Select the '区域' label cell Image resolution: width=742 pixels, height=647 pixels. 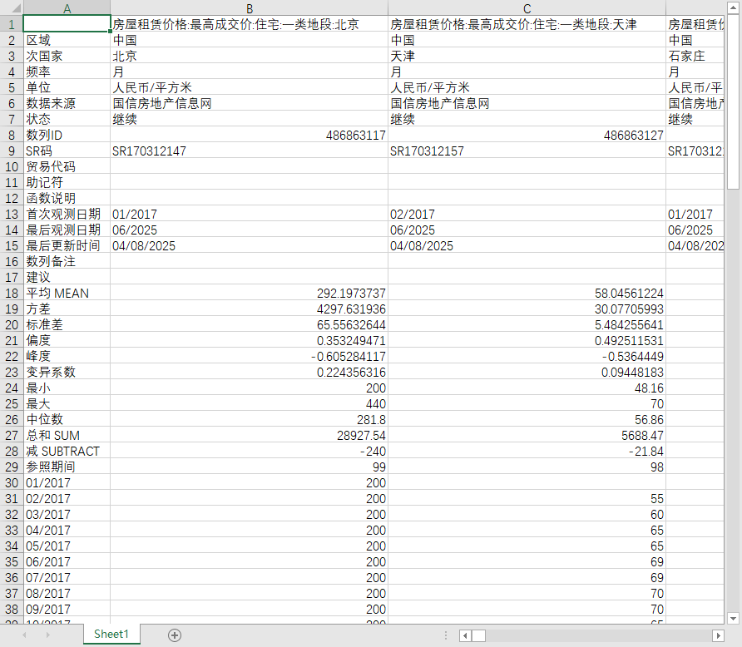(67, 40)
